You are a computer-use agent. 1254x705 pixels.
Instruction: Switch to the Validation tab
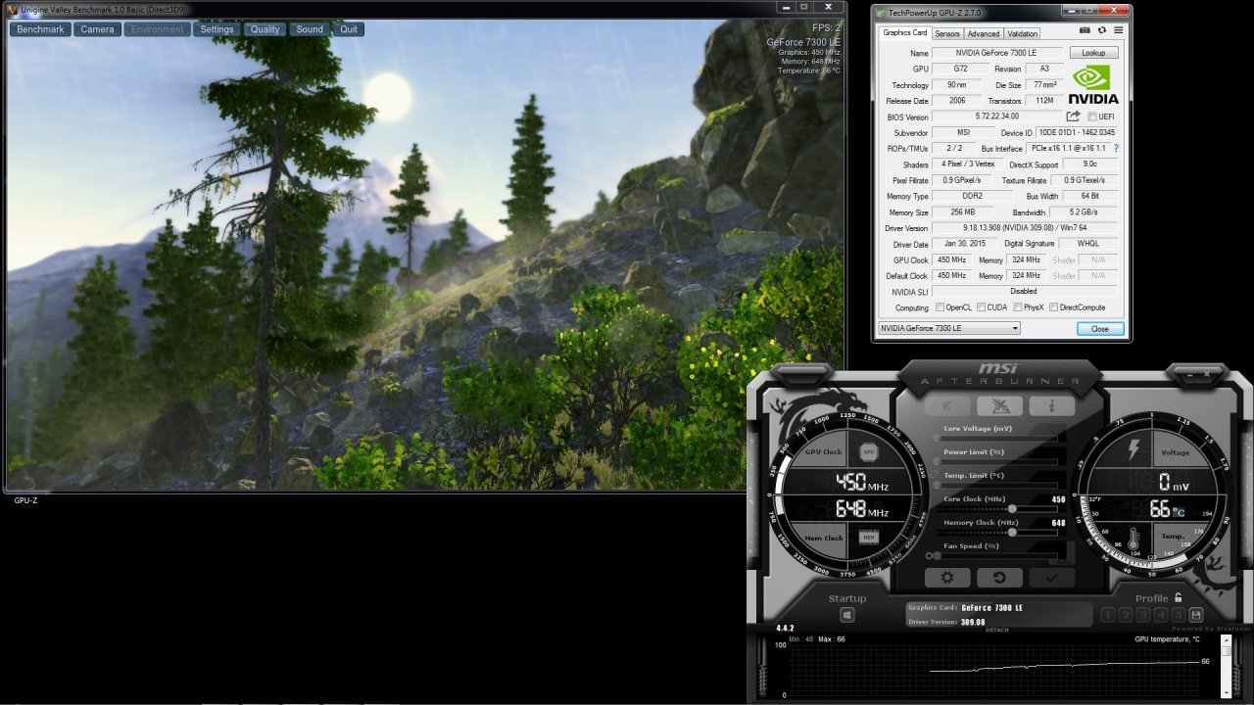coord(1022,33)
